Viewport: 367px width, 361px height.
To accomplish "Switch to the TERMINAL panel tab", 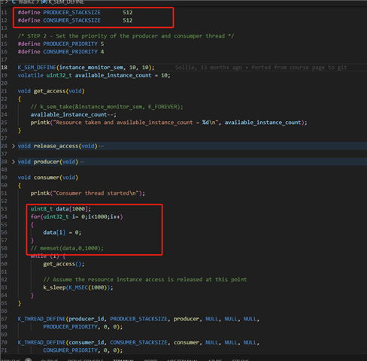I will 123,360.
